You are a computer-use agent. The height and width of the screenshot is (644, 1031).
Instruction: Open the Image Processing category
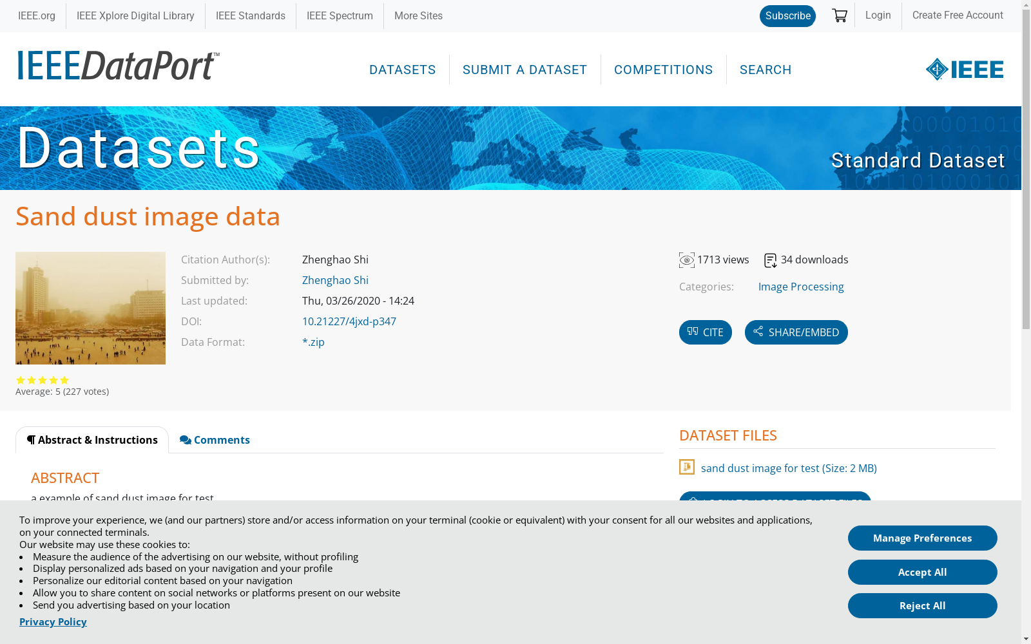801,287
